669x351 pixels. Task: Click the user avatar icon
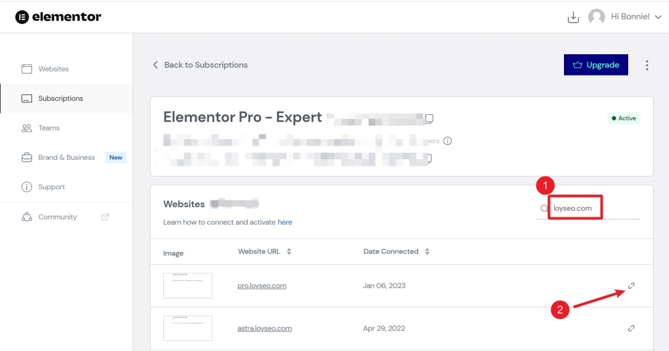[596, 17]
